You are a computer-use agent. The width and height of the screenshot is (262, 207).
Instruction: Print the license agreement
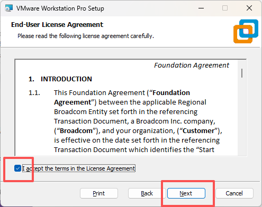(x=99, y=193)
